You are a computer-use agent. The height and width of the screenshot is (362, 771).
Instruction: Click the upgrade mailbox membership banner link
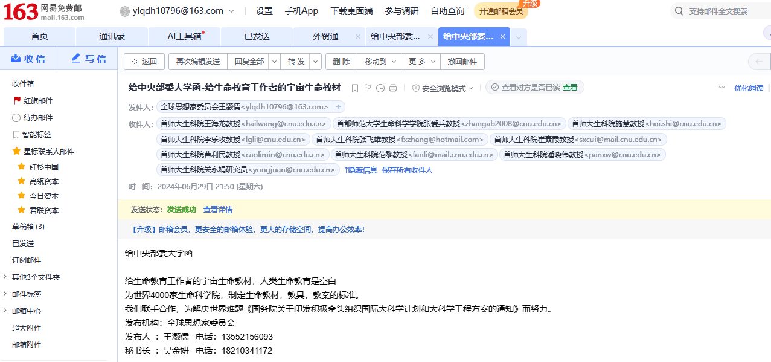pyautogui.click(x=248, y=230)
